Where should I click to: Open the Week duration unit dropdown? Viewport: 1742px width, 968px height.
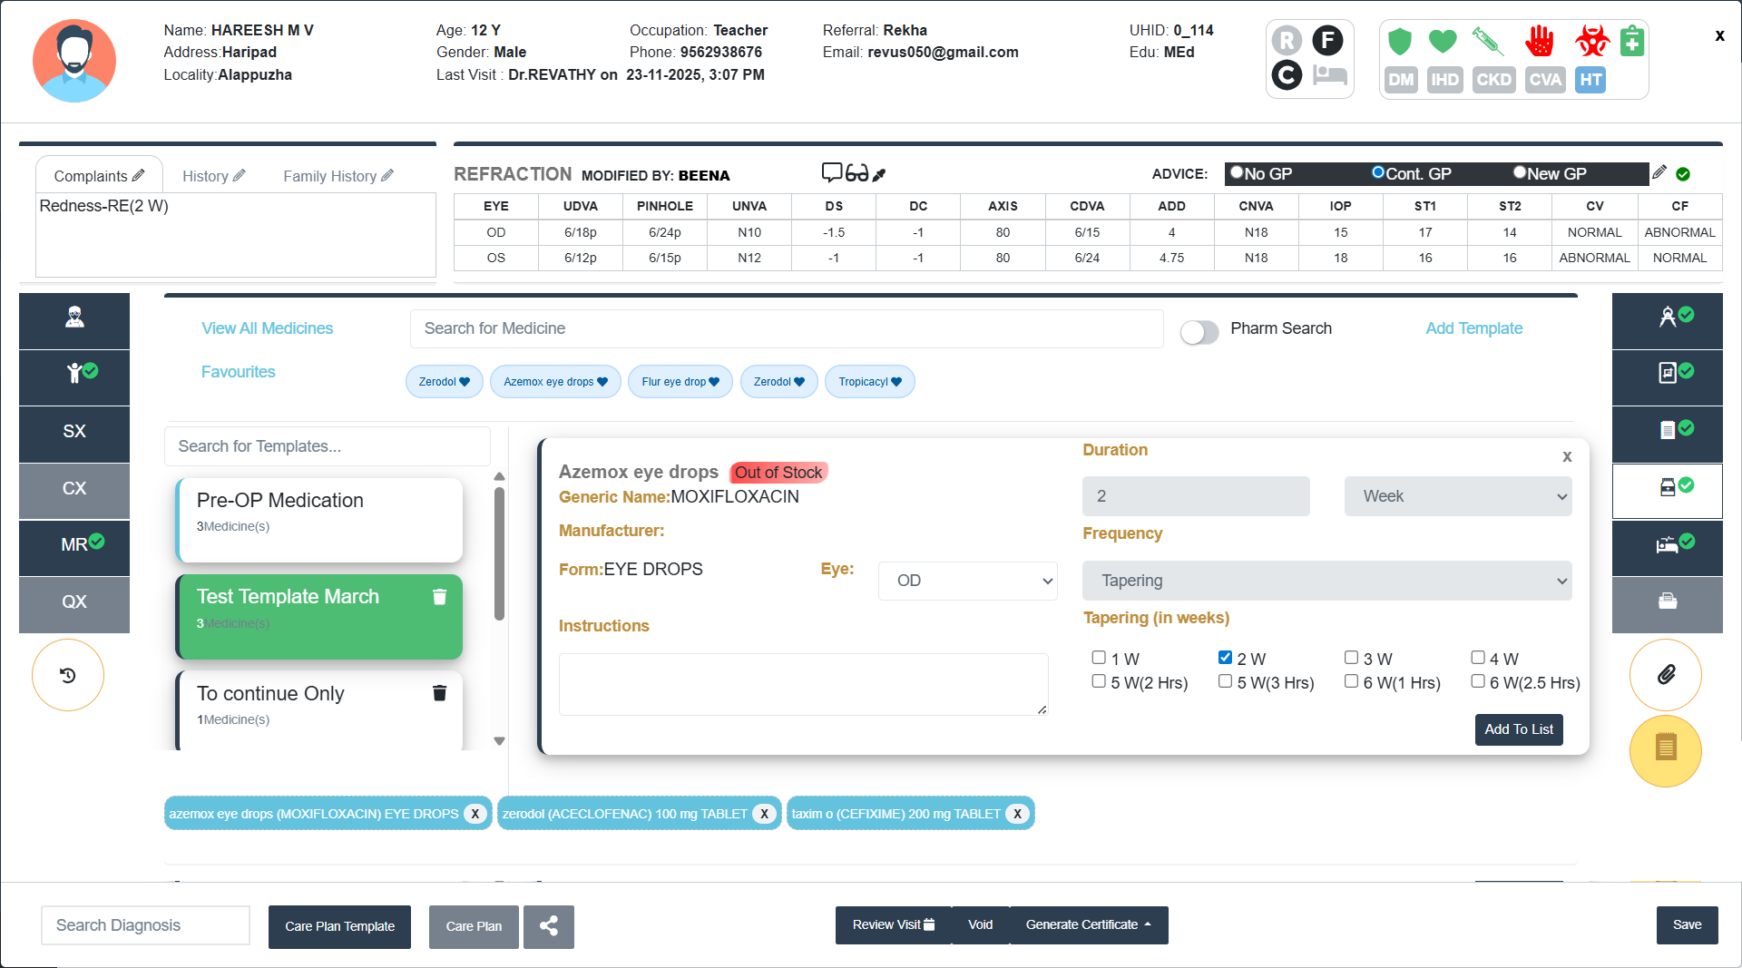(x=1457, y=496)
